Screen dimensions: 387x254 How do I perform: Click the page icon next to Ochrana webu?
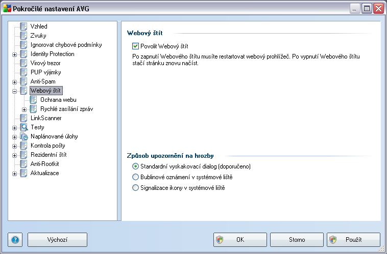pyautogui.click(x=33, y=100)
